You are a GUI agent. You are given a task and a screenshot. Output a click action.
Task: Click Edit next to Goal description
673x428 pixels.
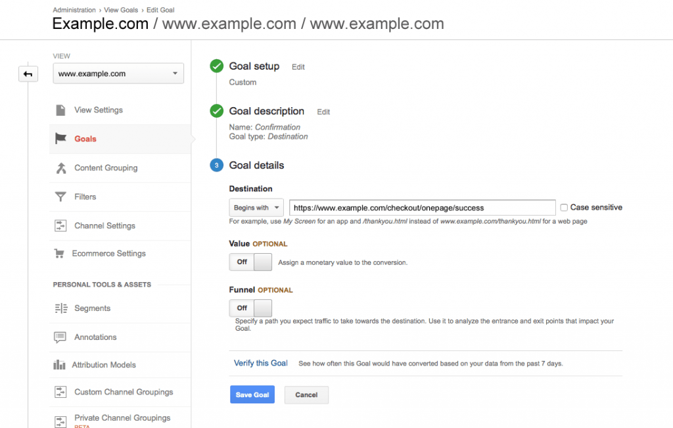click(323, 112)
